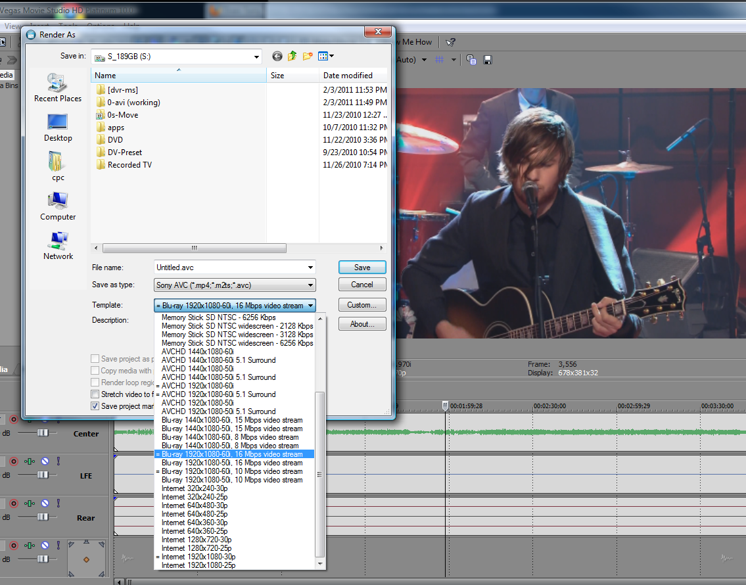
Task: Click Save Snapshot to File icon
Action: tap(488, 60)
